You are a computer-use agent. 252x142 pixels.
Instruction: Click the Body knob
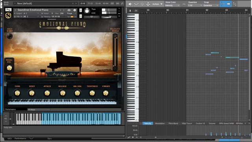coord(32,93)
